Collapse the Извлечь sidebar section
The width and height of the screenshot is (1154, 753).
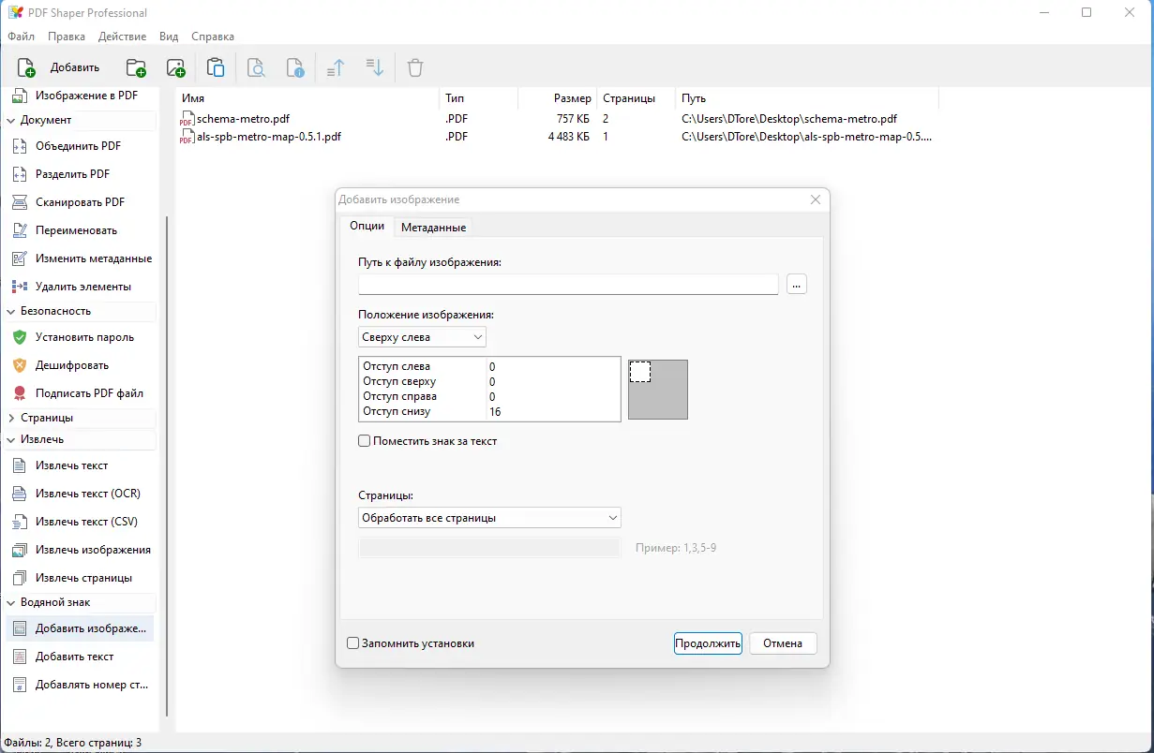click(11, 439)
